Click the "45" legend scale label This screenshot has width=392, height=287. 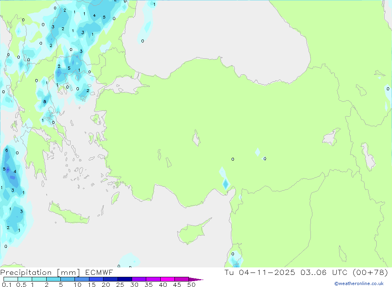point(177,285)
